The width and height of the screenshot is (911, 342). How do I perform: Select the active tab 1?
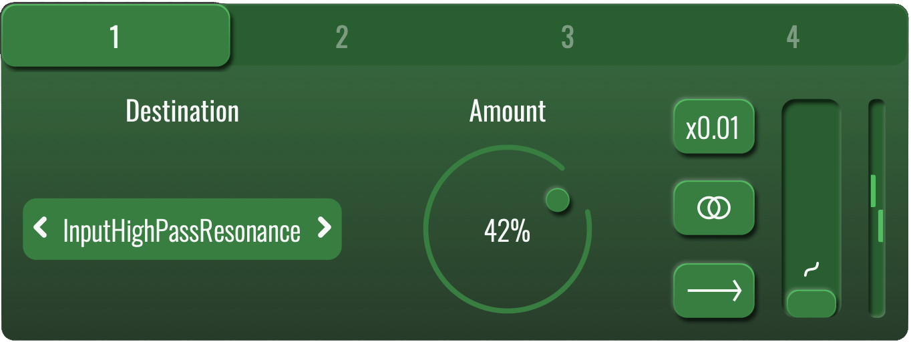coord(116,36)
